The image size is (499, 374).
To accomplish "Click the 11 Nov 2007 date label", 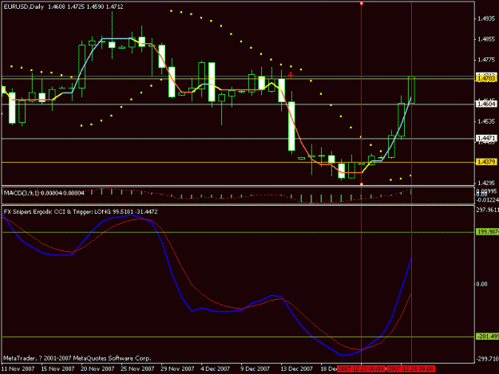I will pos(18,369).
